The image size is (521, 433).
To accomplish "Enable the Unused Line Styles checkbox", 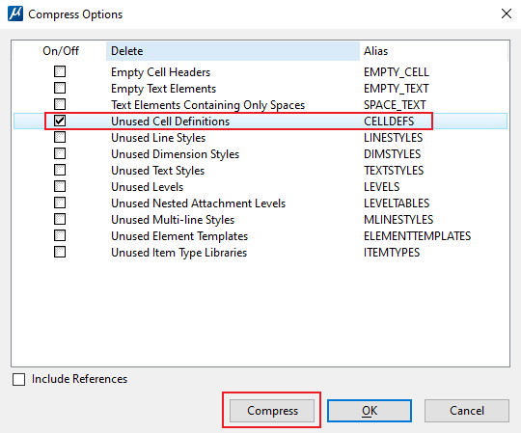I will pyautogui.click(x=60, y=137).
